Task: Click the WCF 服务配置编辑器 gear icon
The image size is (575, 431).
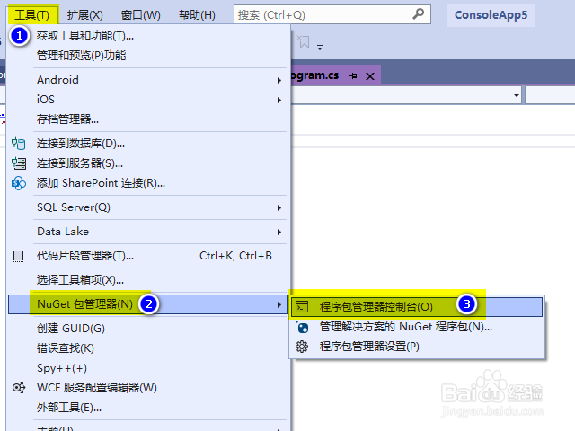Action: [18, 387]
